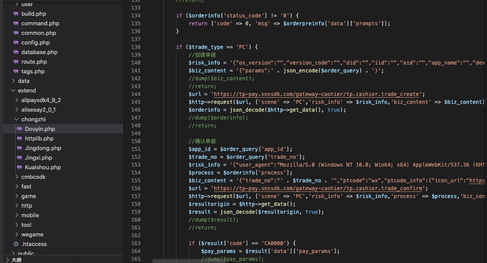Screen dimensions: 487x263
Task: Collapse the chongzhi folder chevron
Action: pyautogui.click(x=17, y=120)
